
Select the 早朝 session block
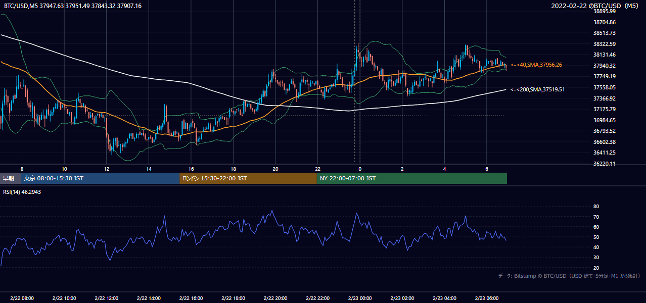click(11, 178)
